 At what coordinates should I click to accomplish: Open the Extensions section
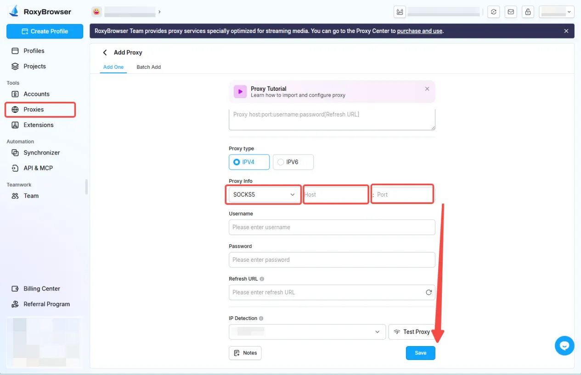click(38, 125)
